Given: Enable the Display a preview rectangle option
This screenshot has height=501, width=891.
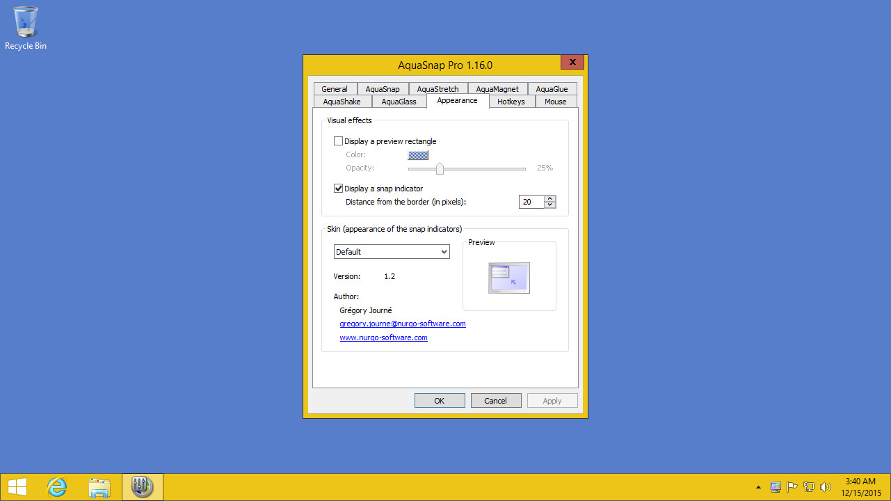Looking at the screenshot, I should (x=339, y=141).
